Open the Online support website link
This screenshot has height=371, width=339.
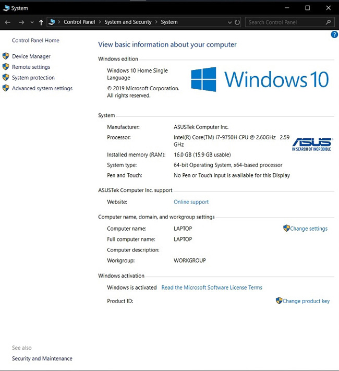pyautogui.click(x=191, y=202)
